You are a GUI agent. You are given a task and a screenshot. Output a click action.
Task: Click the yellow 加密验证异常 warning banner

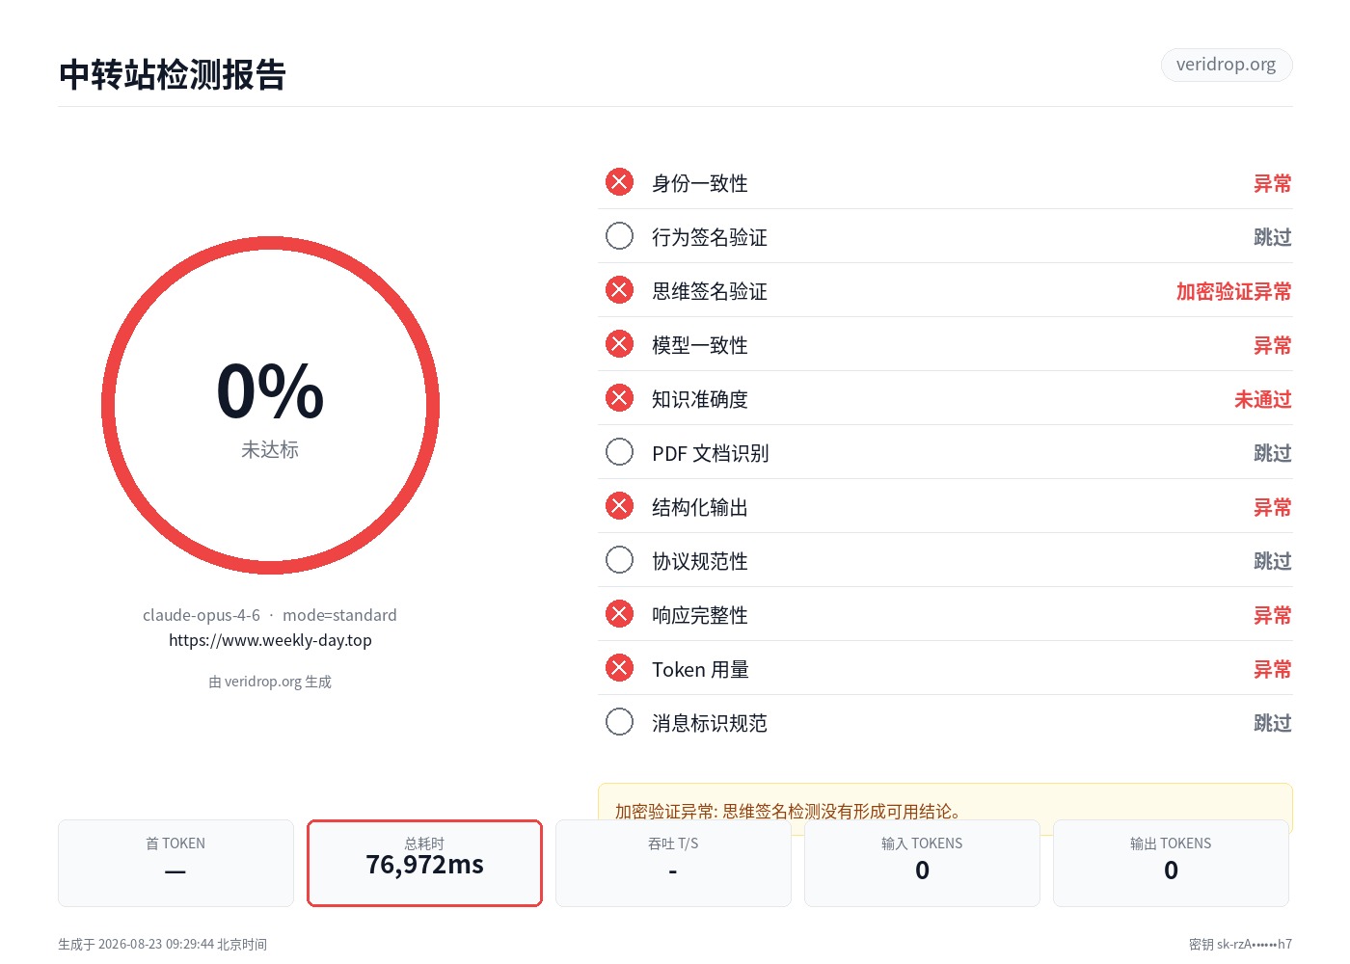point(945,802)
